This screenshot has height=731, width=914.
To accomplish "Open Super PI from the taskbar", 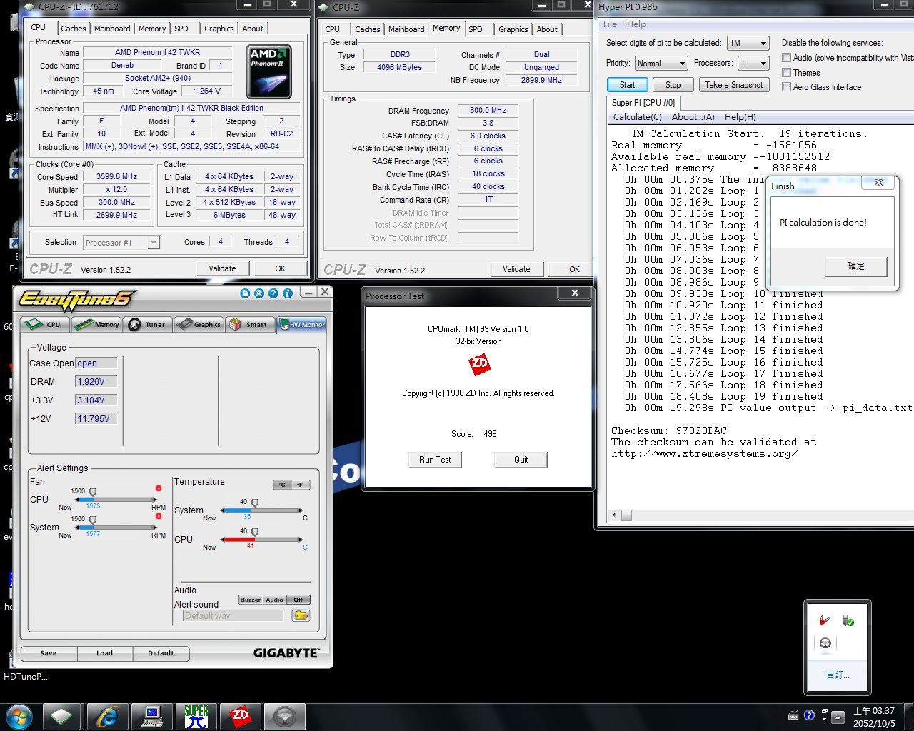I will 196,716.
